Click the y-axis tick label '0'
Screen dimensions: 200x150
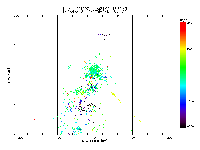(x=18, y=75)
